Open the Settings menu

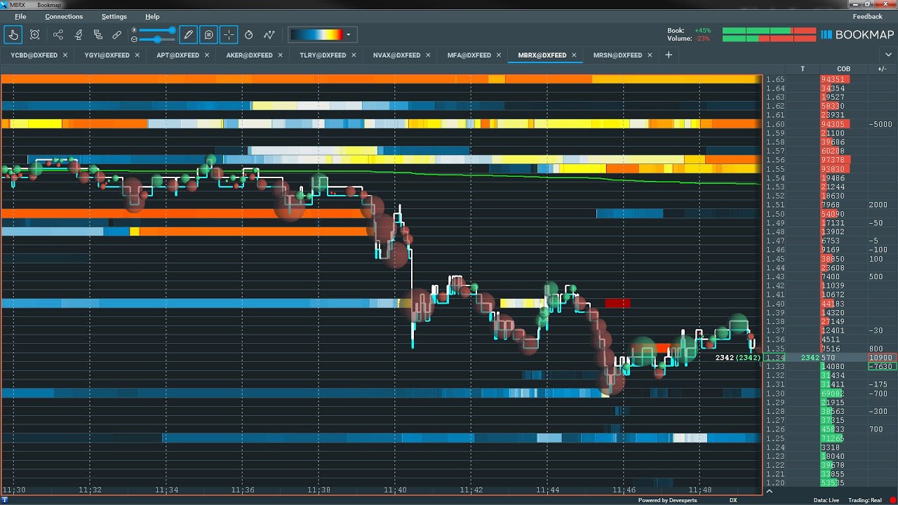[114, 16]
